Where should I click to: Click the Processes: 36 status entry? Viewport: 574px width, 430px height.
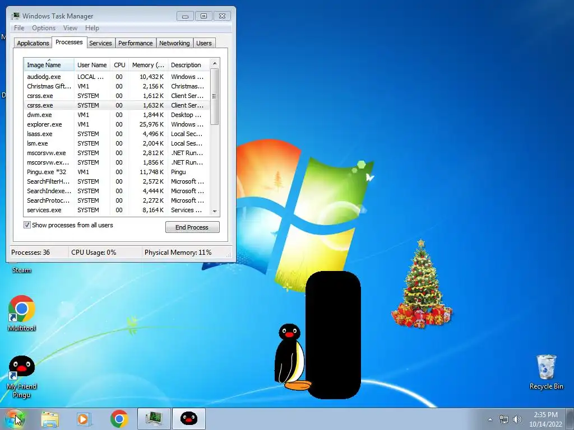(31, 253)
